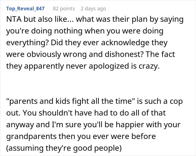Click the word "NTA" in the comment
This screenshot has height=156, width=196.
13,20
